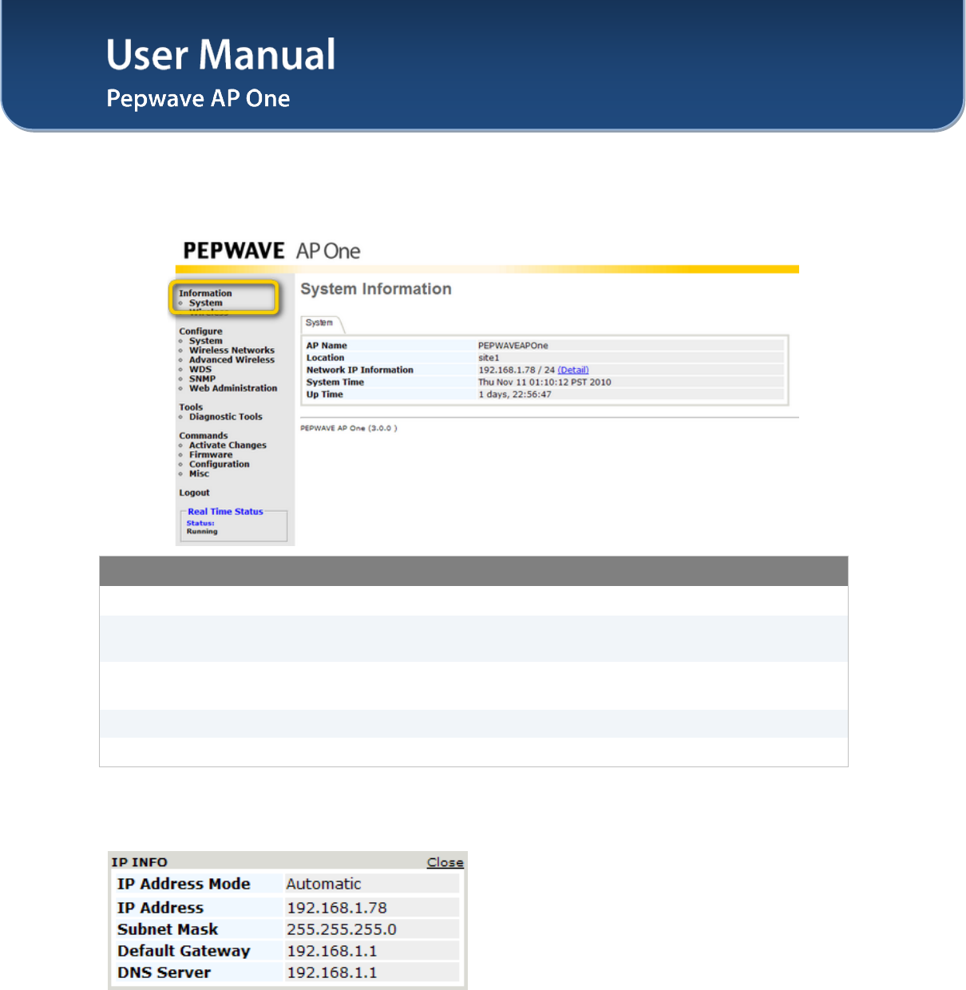Click the Running status text

(x=202, y=532)
